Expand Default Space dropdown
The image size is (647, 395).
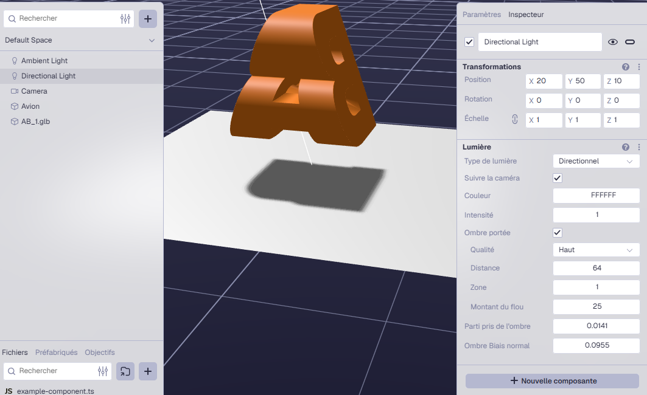click(x=152, y=40)
